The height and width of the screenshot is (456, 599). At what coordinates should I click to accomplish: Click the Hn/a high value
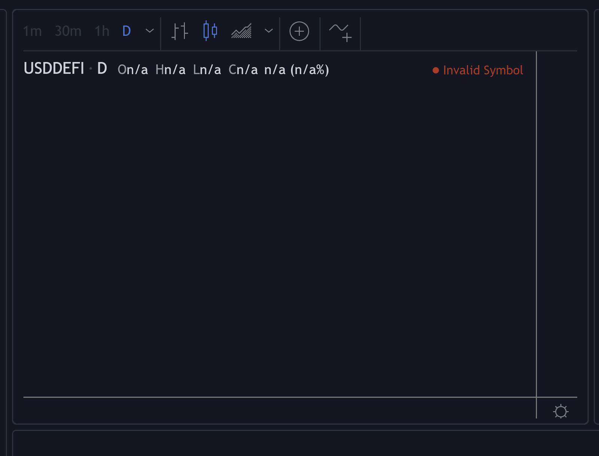[x=170, y=70]
